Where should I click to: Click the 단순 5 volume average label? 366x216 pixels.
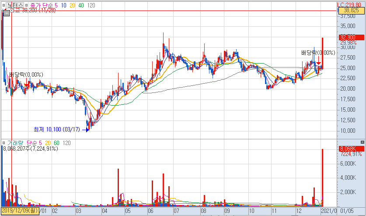[x=34, y=143]
